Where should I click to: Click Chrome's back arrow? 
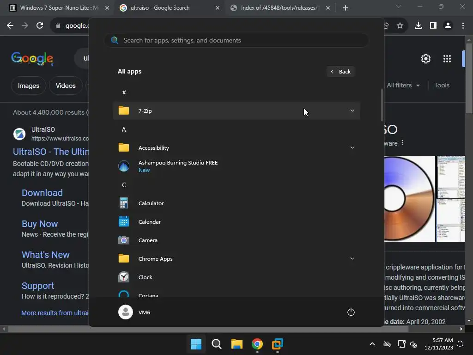click(10, 26)
